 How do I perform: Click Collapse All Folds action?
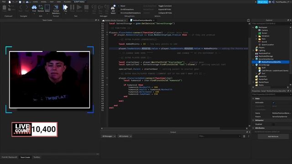[165, 13]
